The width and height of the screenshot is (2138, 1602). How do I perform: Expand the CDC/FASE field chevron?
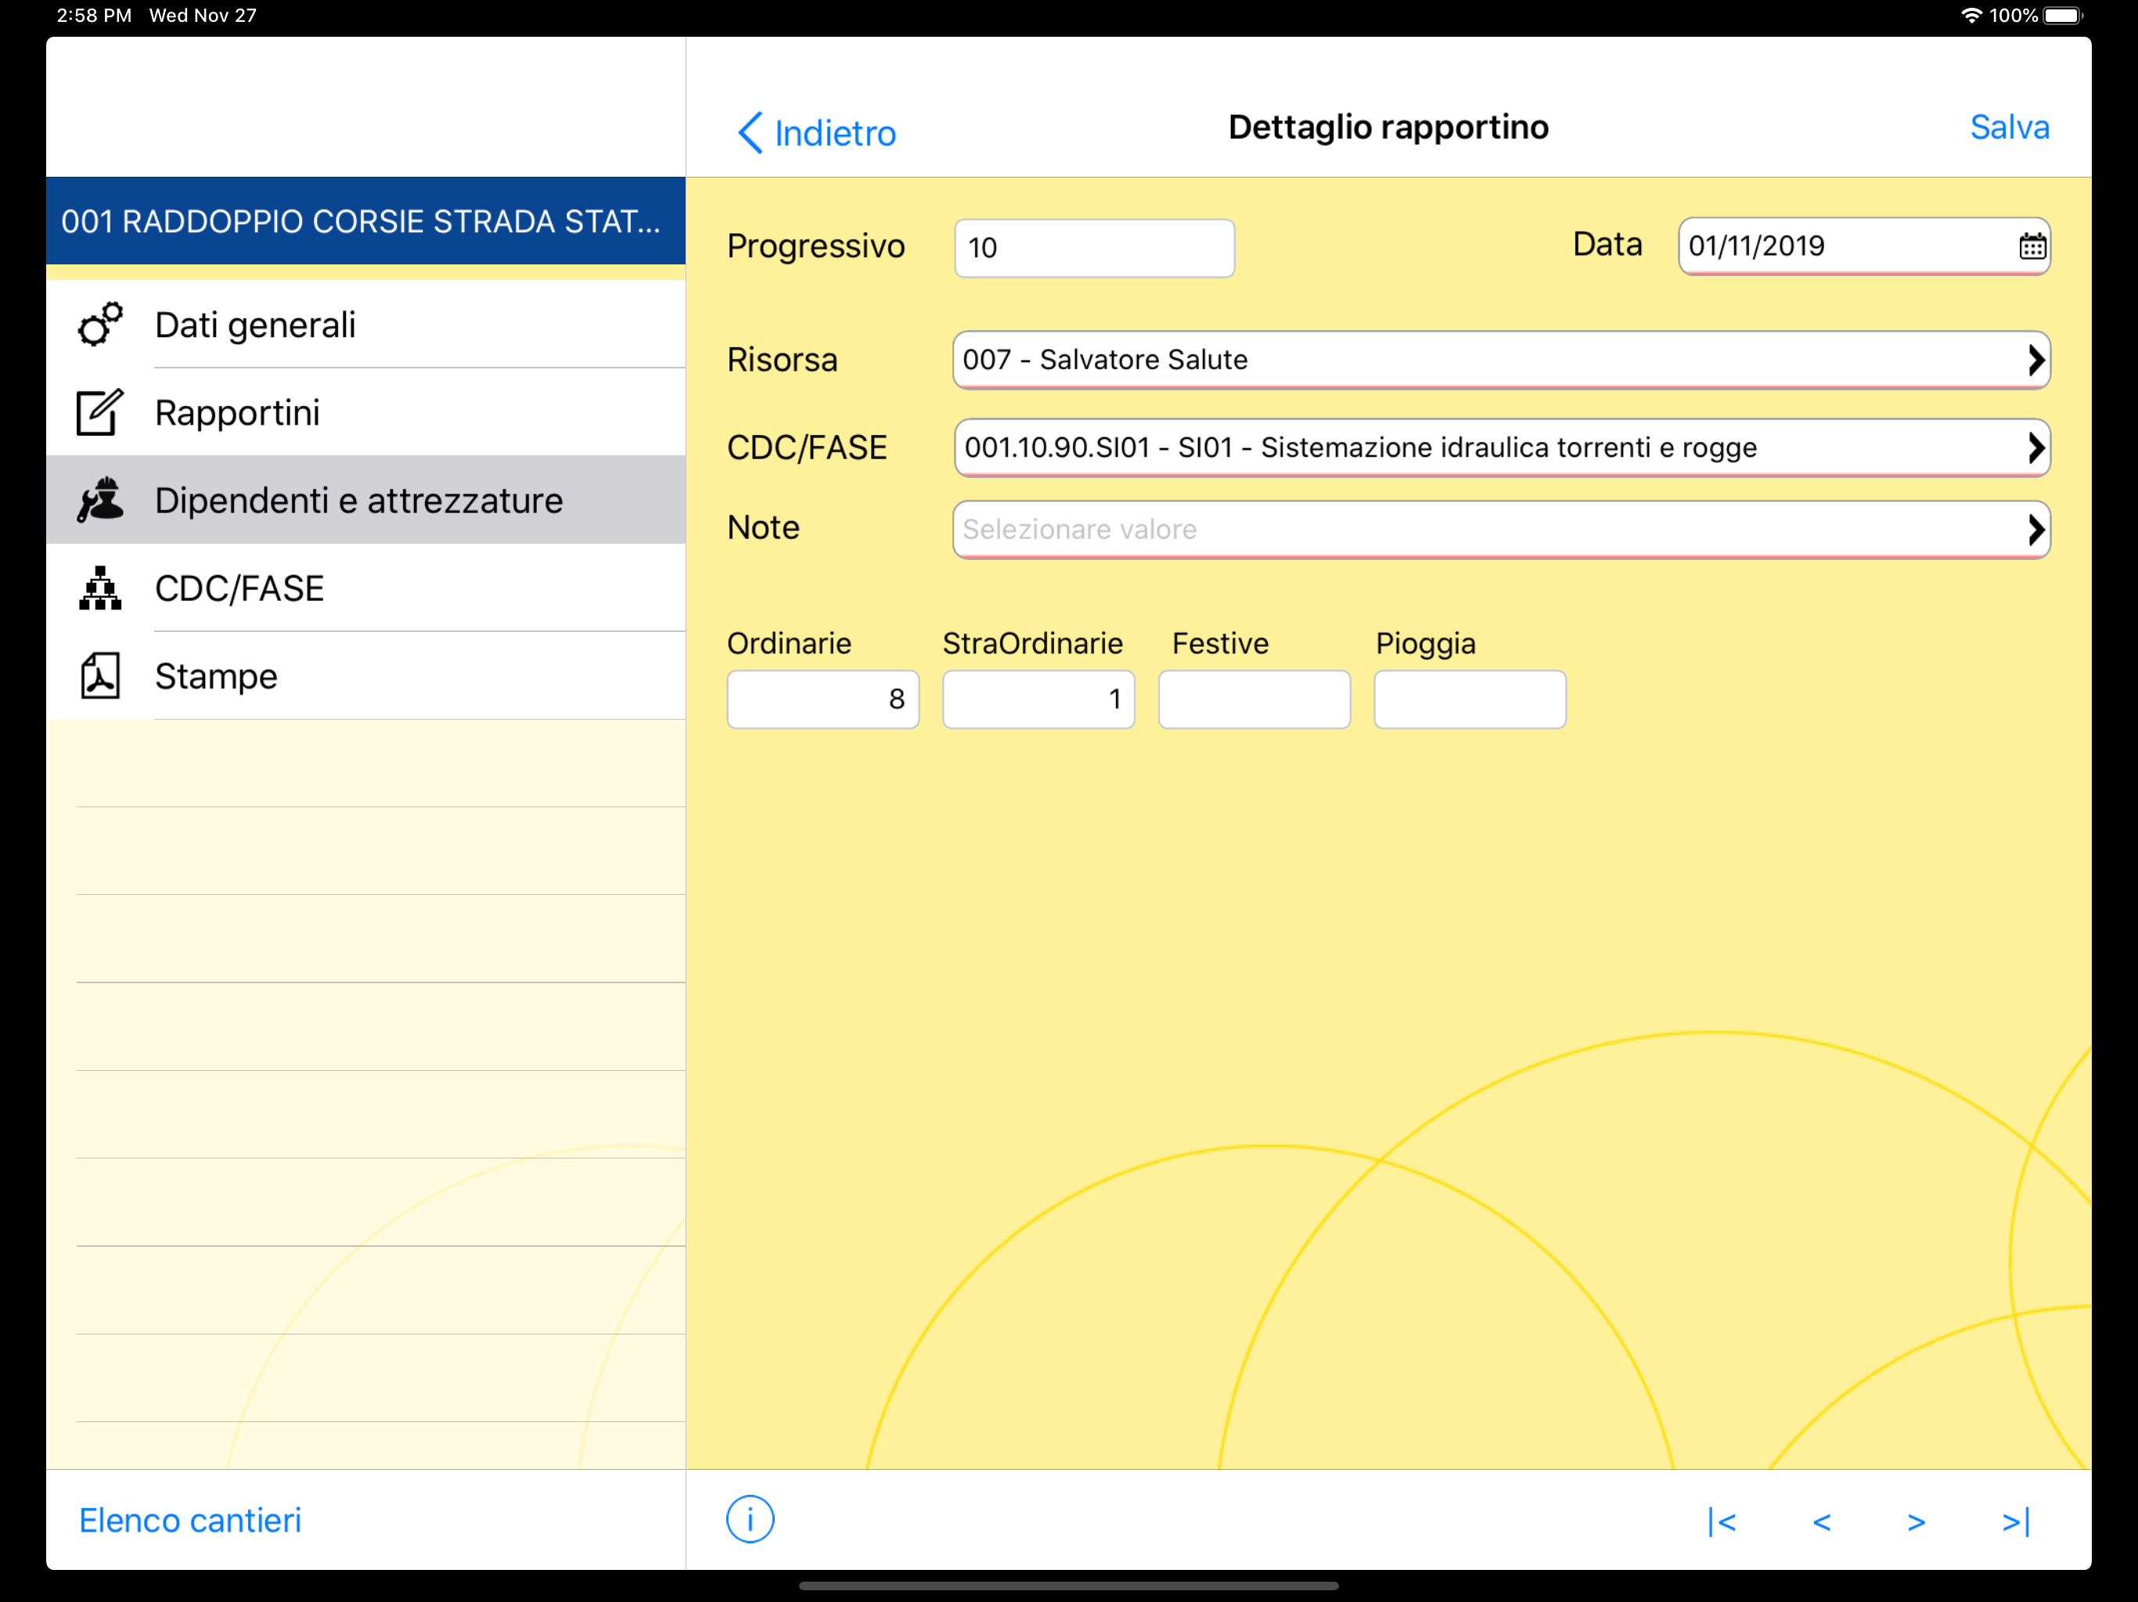point(2035,447)
